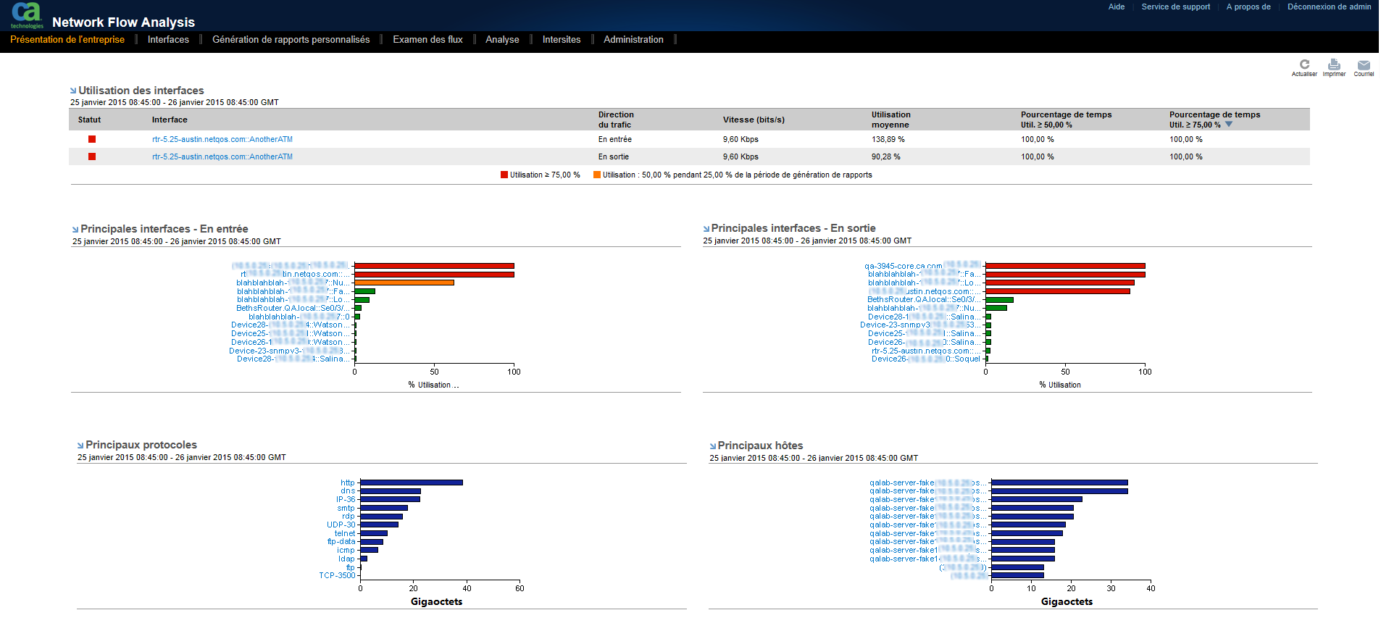Open the Aide help link

coord(1116,7)
